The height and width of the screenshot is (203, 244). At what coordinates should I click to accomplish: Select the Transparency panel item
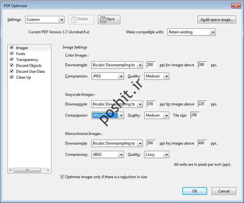[27, 60]
